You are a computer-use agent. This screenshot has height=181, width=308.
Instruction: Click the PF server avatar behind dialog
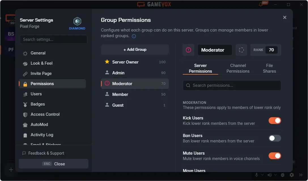tap(11, 50)
